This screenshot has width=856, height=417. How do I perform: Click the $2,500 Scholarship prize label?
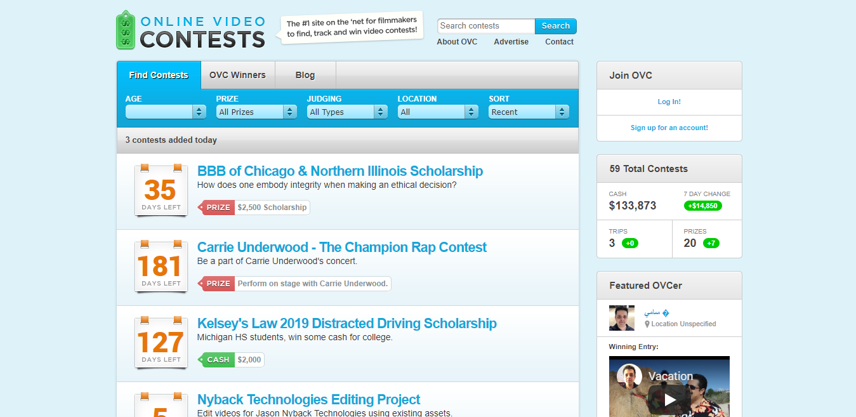pos(272,208)
